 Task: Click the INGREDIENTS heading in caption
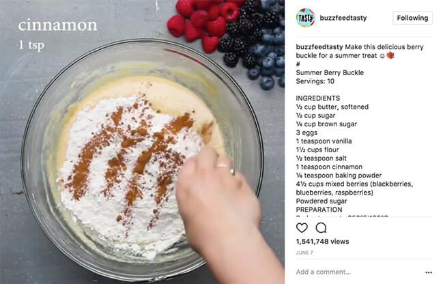(318, 98)
